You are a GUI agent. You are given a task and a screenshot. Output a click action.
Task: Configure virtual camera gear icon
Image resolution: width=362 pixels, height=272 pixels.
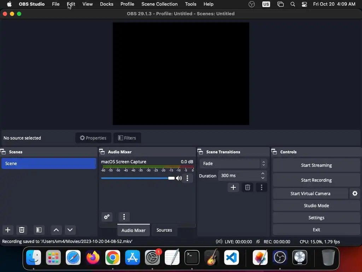click(355, 194)
